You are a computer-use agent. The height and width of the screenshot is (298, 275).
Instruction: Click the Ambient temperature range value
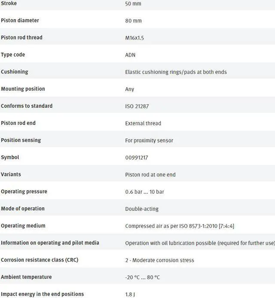143,277
